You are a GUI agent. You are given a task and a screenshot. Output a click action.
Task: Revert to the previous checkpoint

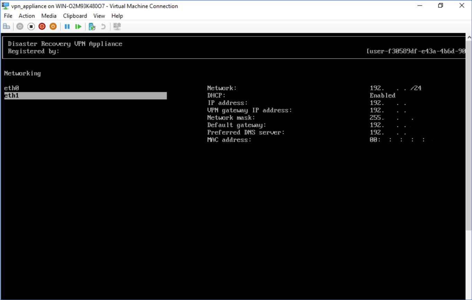[103, 26]
